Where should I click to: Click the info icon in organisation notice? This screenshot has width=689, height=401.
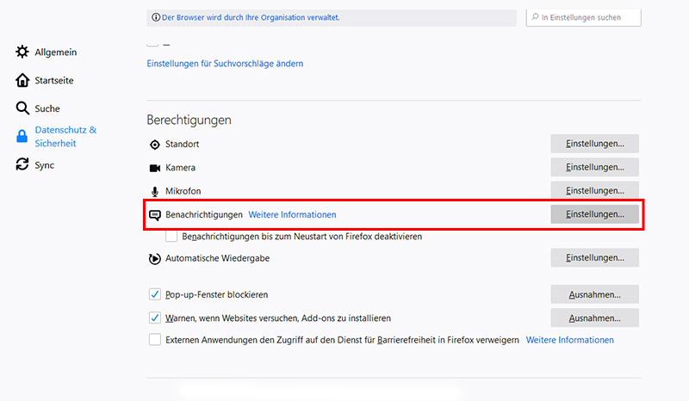[156, 17]
